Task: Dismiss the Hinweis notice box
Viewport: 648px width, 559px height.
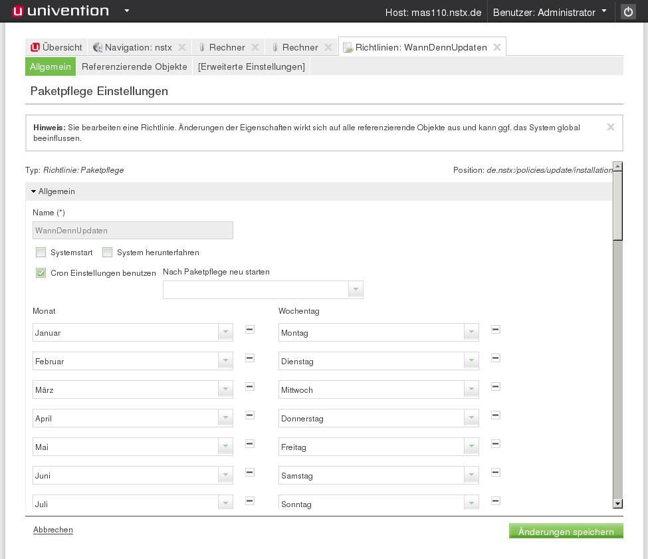Action: click(611, 127)
